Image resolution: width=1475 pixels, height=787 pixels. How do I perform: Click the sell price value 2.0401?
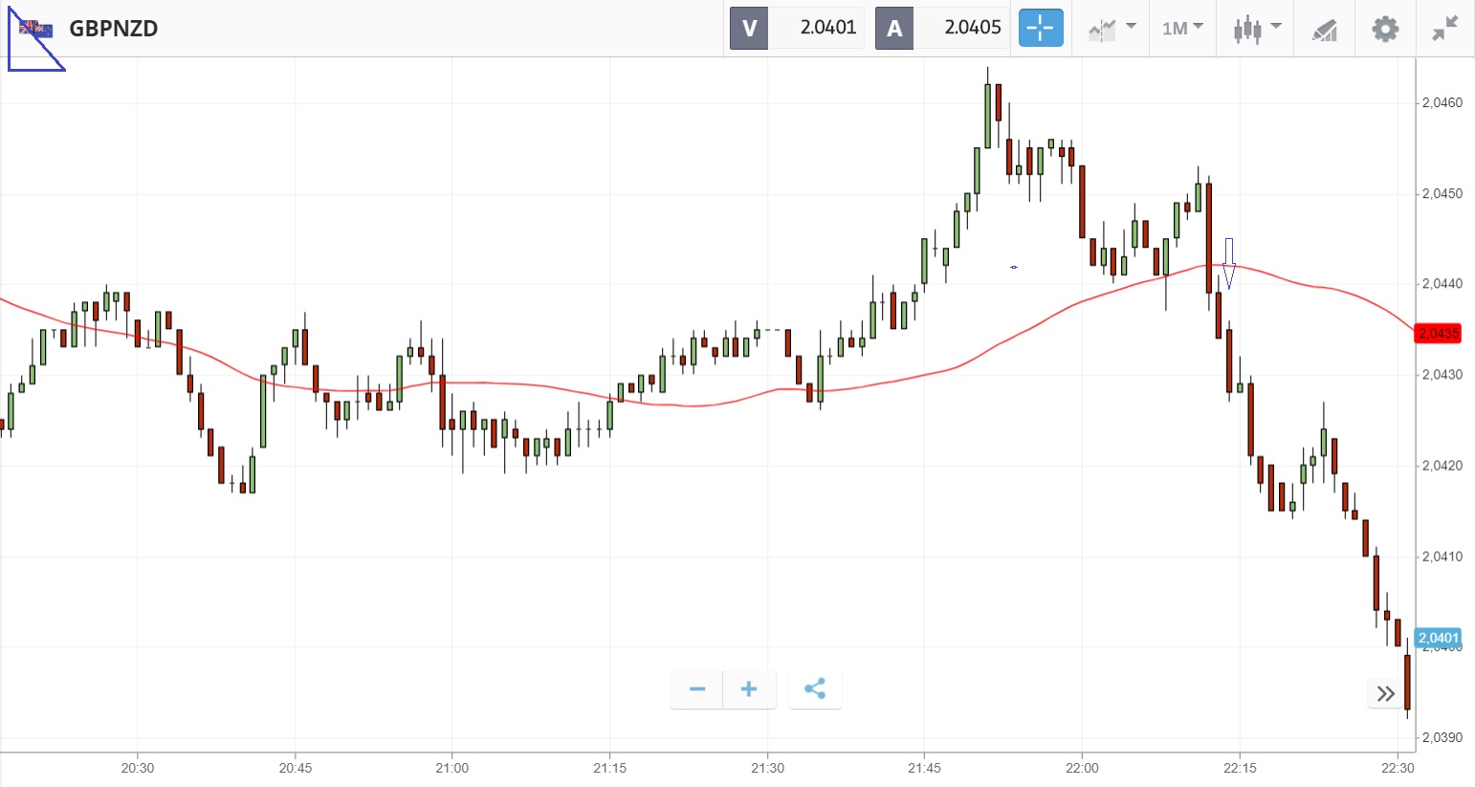click(827, 28)
